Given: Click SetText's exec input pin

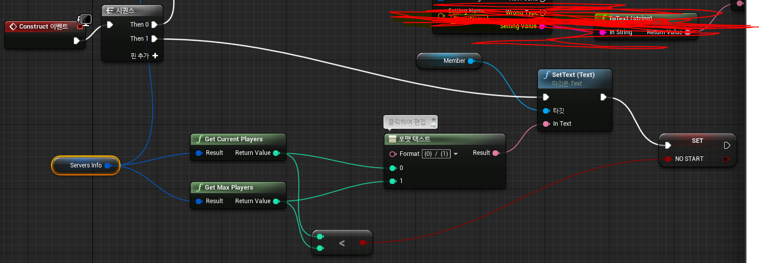Looking at the screenshot, I should pyautogui.click(x=546, y=97).
